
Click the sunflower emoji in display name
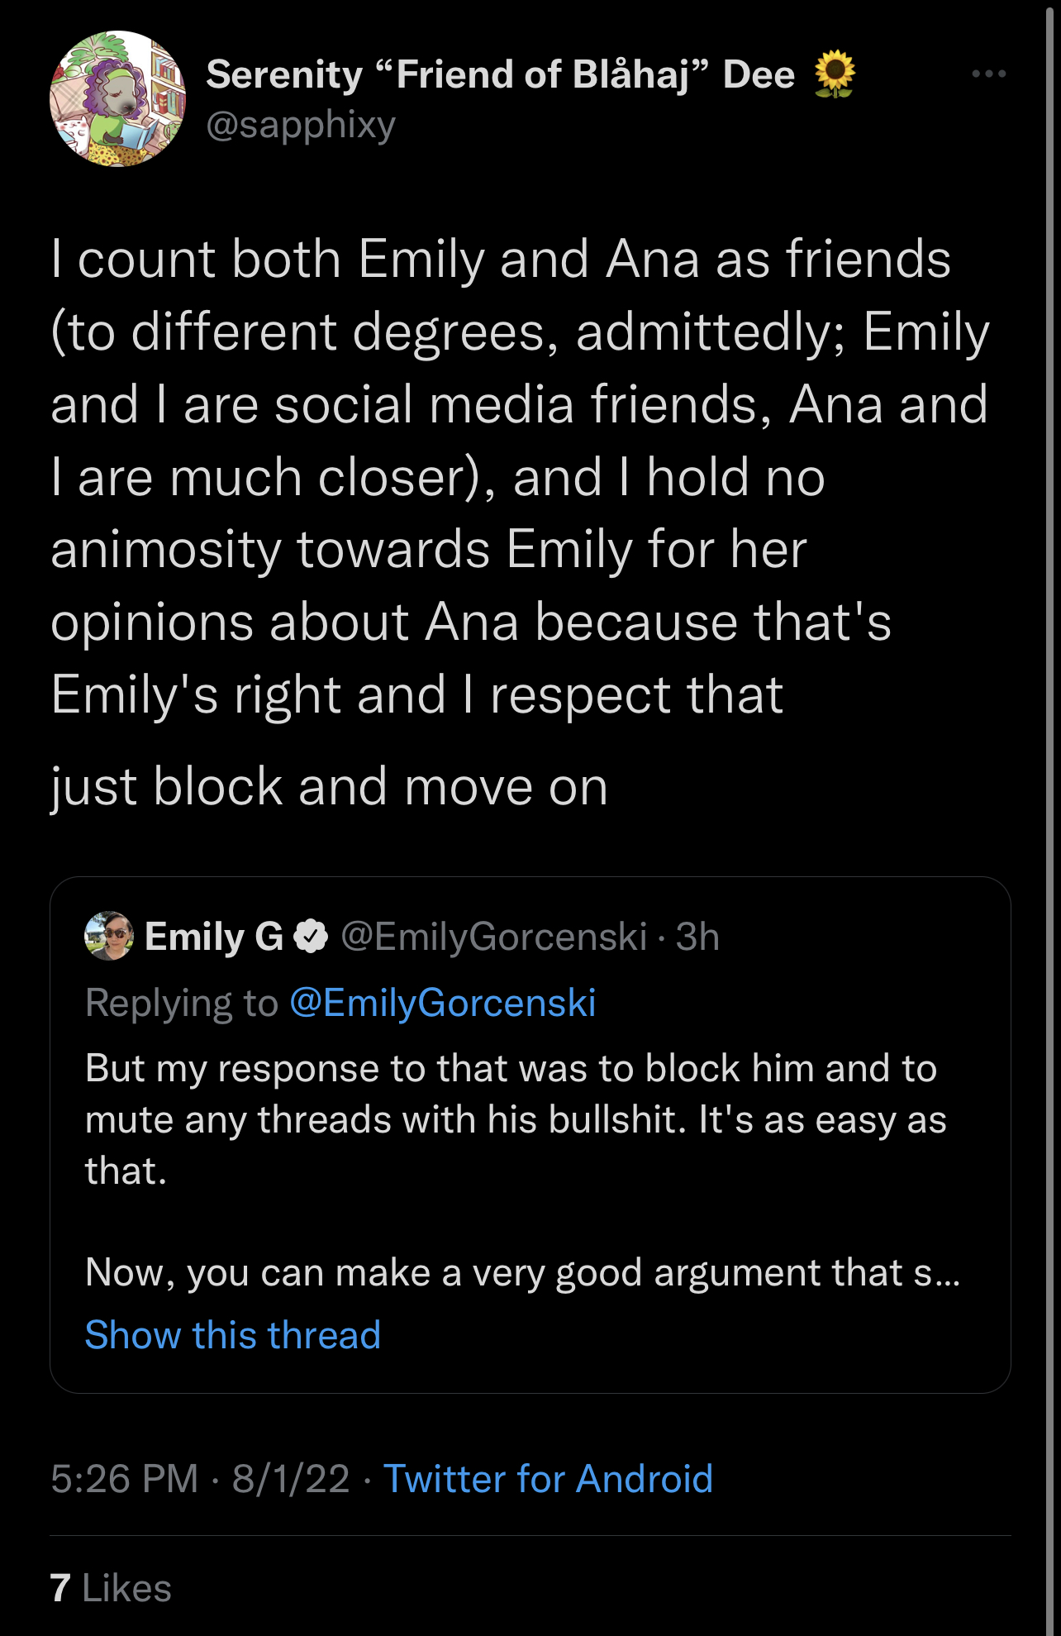(x=835, y=74)
